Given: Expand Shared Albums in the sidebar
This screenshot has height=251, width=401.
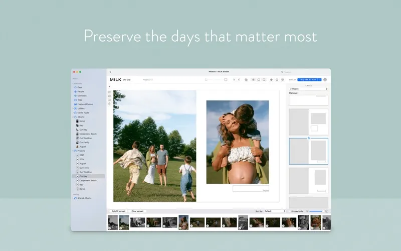Looking at the screenshot, I should [73, 198].
